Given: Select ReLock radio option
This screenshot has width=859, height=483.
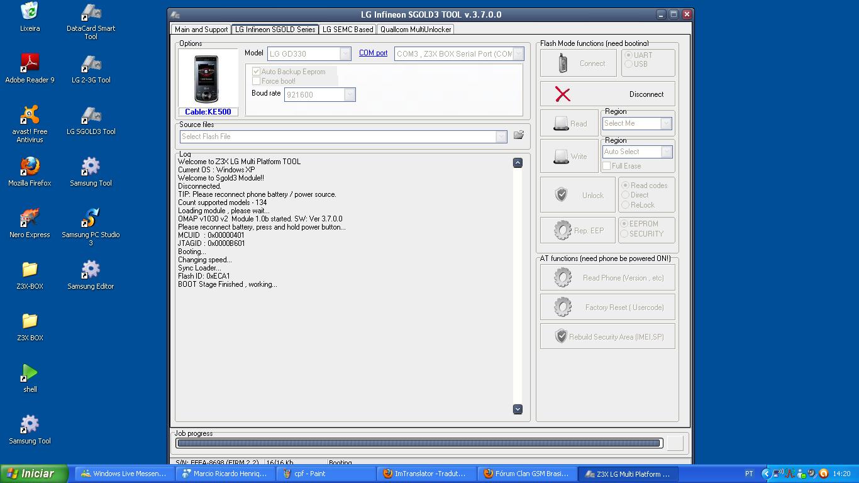Looking at the screenshot, I should click(625, 205).
